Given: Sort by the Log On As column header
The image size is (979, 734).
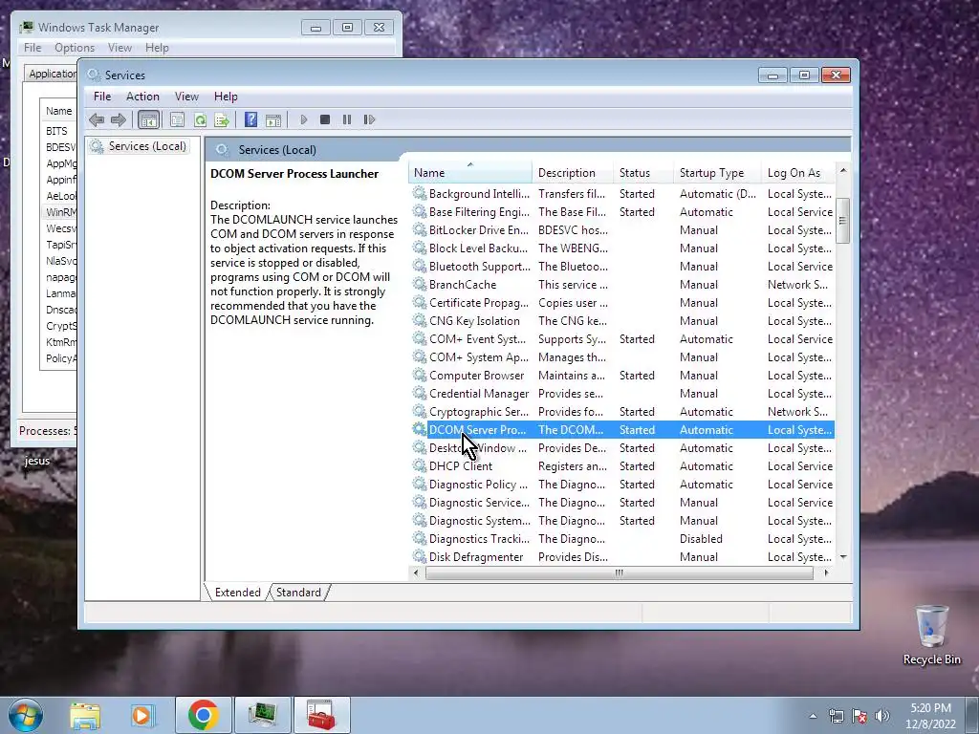Looking at the screenshot, I should (798, 173).
